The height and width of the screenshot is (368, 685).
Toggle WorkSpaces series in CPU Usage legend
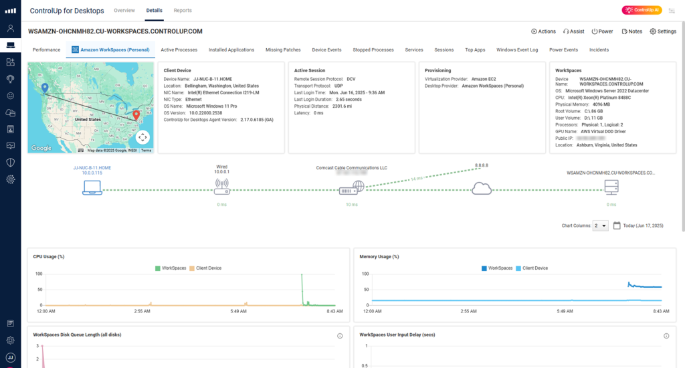[171, 268]
